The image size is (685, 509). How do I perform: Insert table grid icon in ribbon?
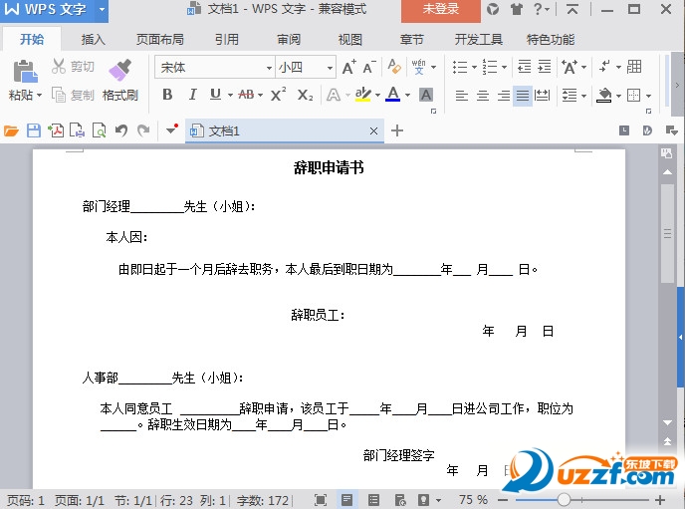click(634, 67)
